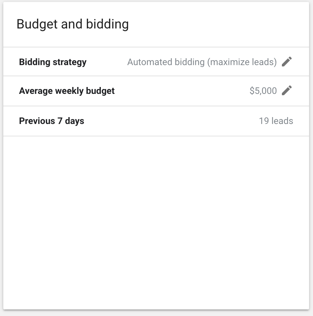The width and height of the screenshot is (313, 316).
Task: Open weekly budget editor via pencil
Action: coord(286,90)
